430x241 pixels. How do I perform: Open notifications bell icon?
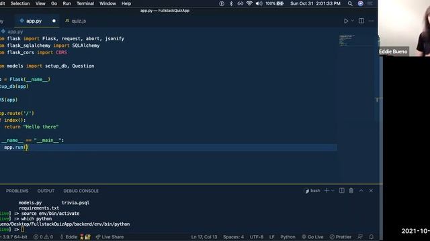372,237
